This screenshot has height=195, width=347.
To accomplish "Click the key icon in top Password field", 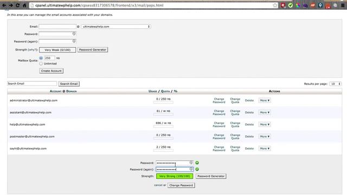I will pyautogui.click(x=74, y=34).
